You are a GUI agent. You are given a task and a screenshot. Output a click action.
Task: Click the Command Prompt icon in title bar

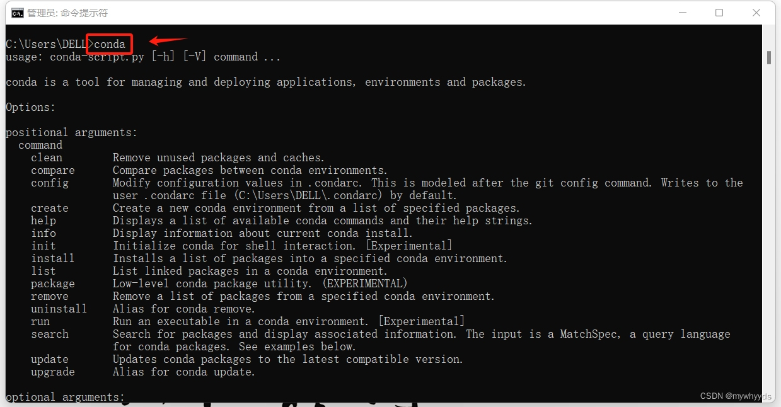[x=18, y=13]
